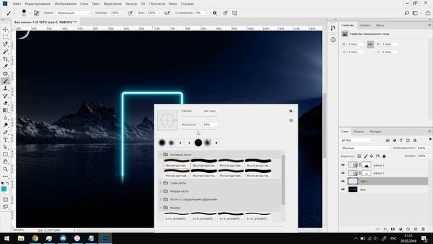Select the Rectangular Marquee tool

pyautogui.click(x=5, y=37)
